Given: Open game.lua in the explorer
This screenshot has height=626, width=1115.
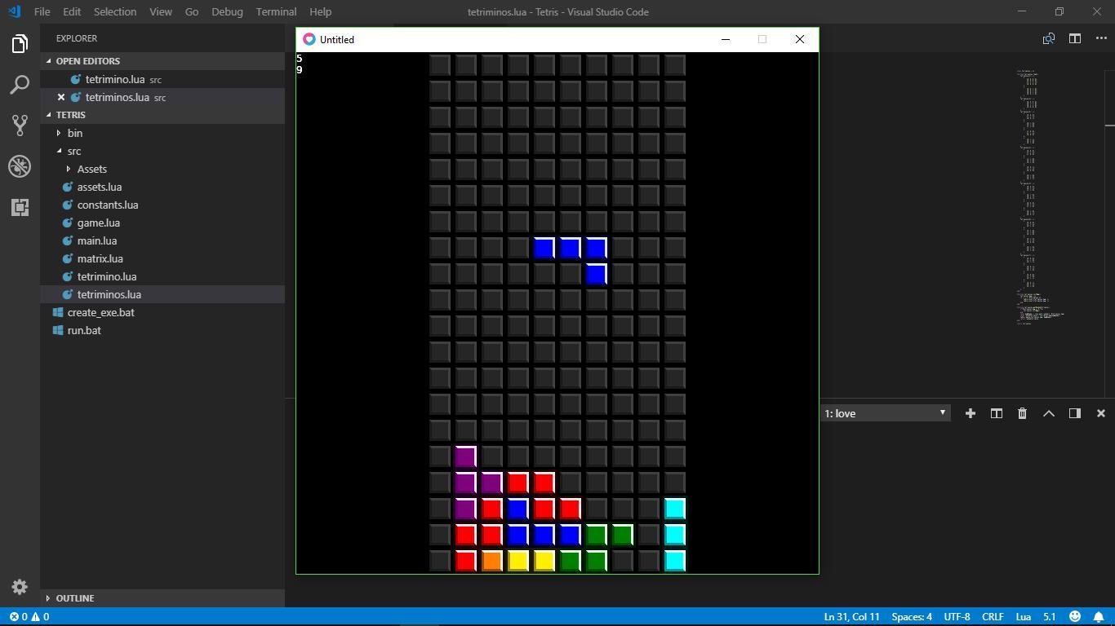Looking at the screenshot, I should point(162,223).
